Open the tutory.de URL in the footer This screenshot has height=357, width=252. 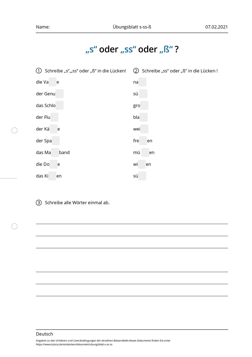point(74,344)
